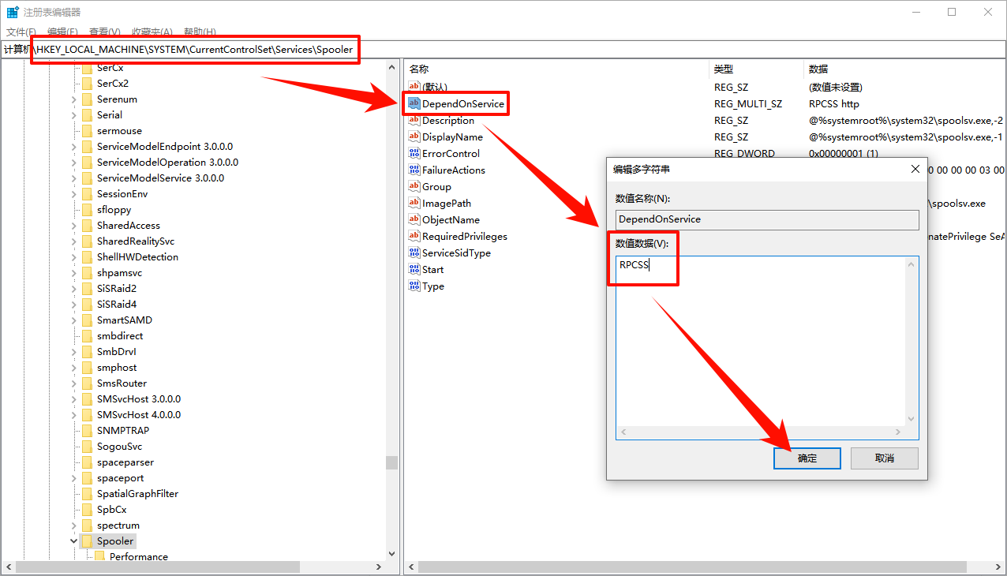Click the folder icon of Performance subkey

[99, 557]
